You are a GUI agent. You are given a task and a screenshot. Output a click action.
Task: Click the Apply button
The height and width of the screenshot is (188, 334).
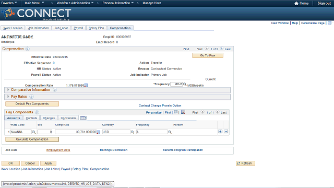pyautogui.click(x=48, y=163)
